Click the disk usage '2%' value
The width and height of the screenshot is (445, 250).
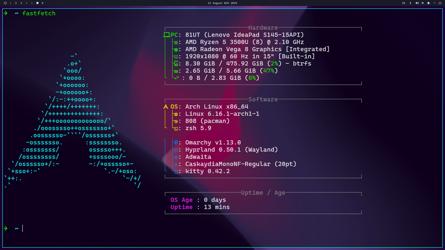tap(274, 64)
